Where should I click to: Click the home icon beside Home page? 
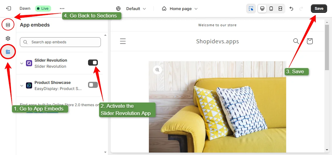click(x=164, y=9)
